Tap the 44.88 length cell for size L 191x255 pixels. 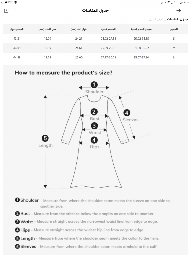coord(17,57)
